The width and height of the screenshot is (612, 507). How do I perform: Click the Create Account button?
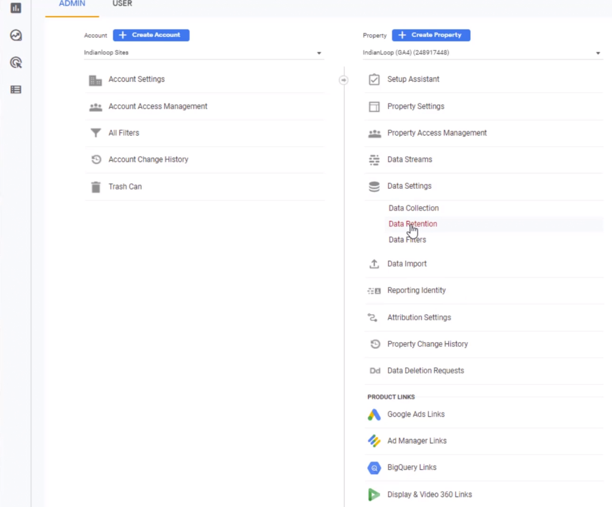pos(151,35)
